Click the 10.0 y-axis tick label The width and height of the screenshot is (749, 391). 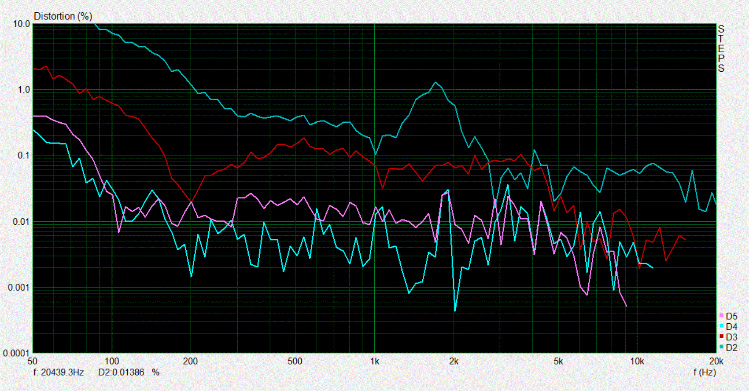22,24
